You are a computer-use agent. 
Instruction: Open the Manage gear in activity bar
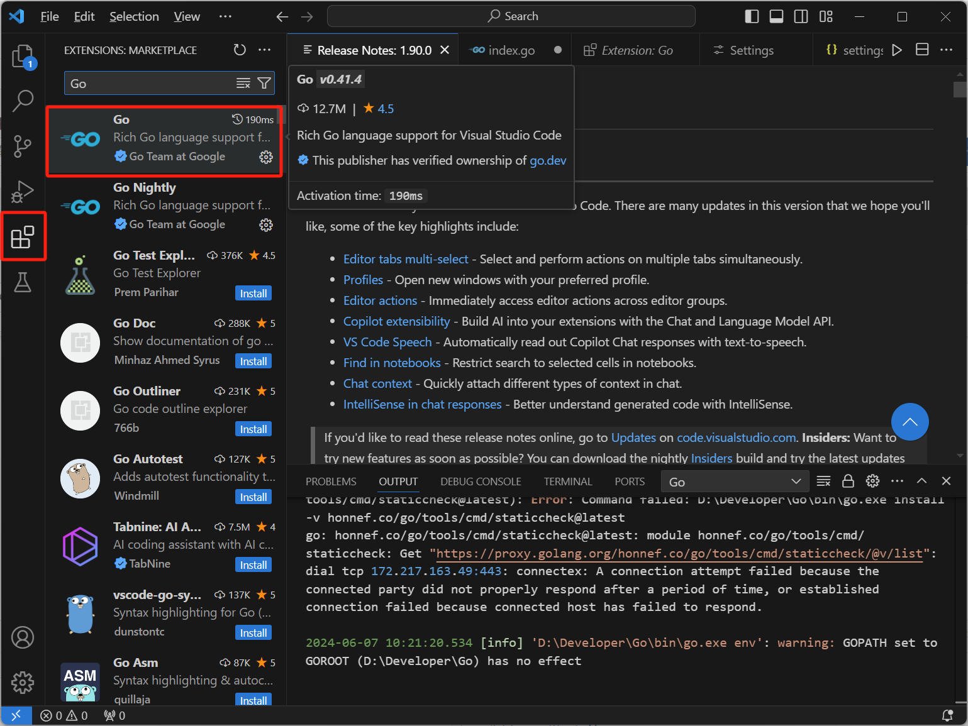23,682
